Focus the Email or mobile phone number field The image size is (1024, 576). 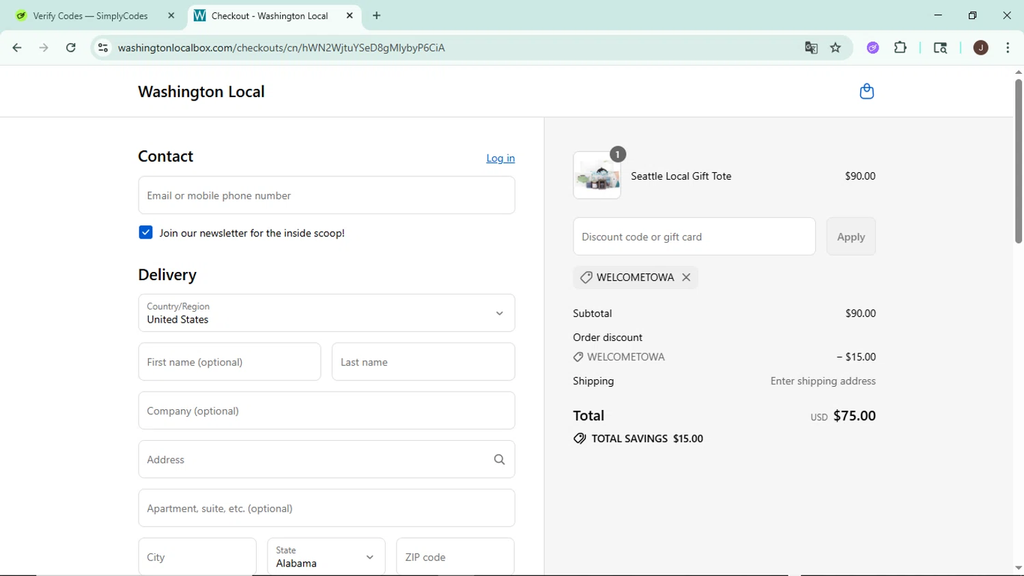(326, 195)
